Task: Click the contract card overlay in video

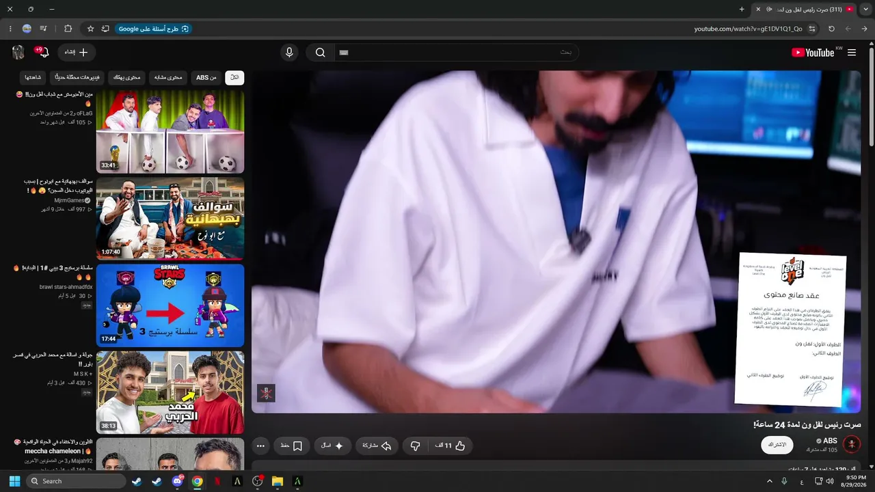Action: click(791, 329)
